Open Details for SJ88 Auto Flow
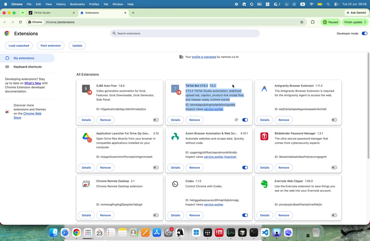Screen dimensions: 370x241 click(86, 120)
